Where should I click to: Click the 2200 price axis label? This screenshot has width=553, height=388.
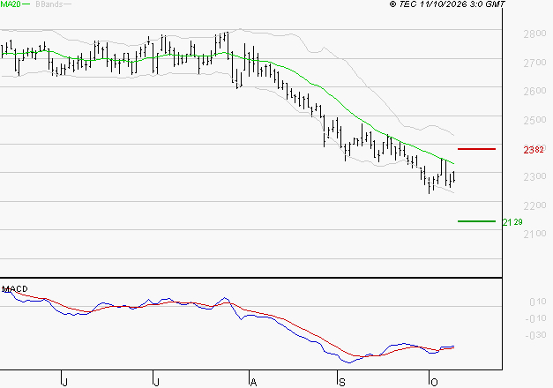pos(534,205)
